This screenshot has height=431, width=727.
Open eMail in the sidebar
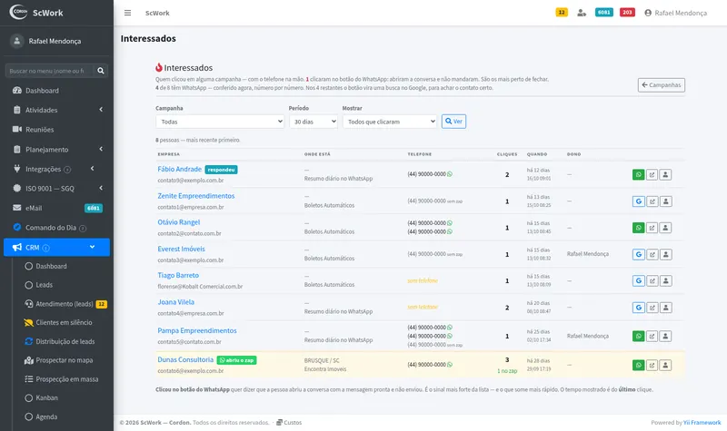tap(56, 208)
